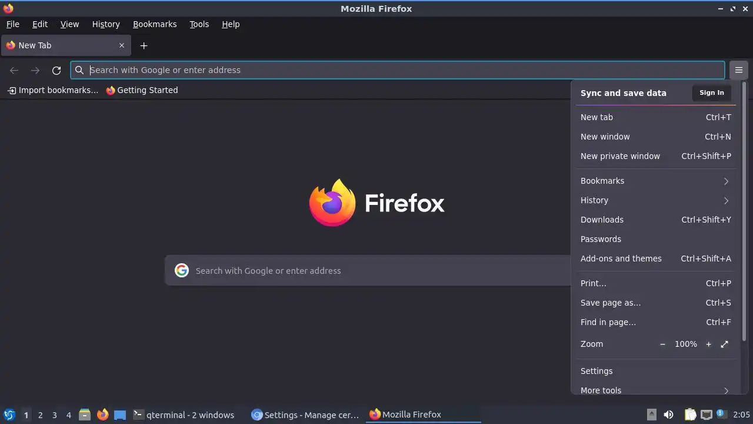
Task: Expand the Bookmarks submenu
Action: pos(655,181)
